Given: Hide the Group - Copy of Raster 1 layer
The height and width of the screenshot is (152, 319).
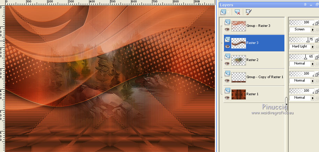Looking at the screenshot, I should 227,81.
